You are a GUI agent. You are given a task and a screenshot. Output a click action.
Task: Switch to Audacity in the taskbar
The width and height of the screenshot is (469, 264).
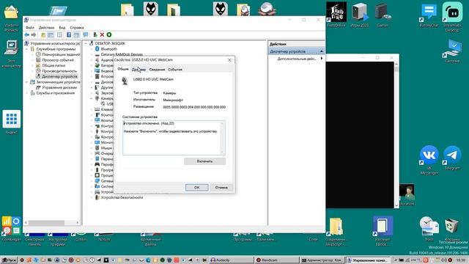click(232, 260)
